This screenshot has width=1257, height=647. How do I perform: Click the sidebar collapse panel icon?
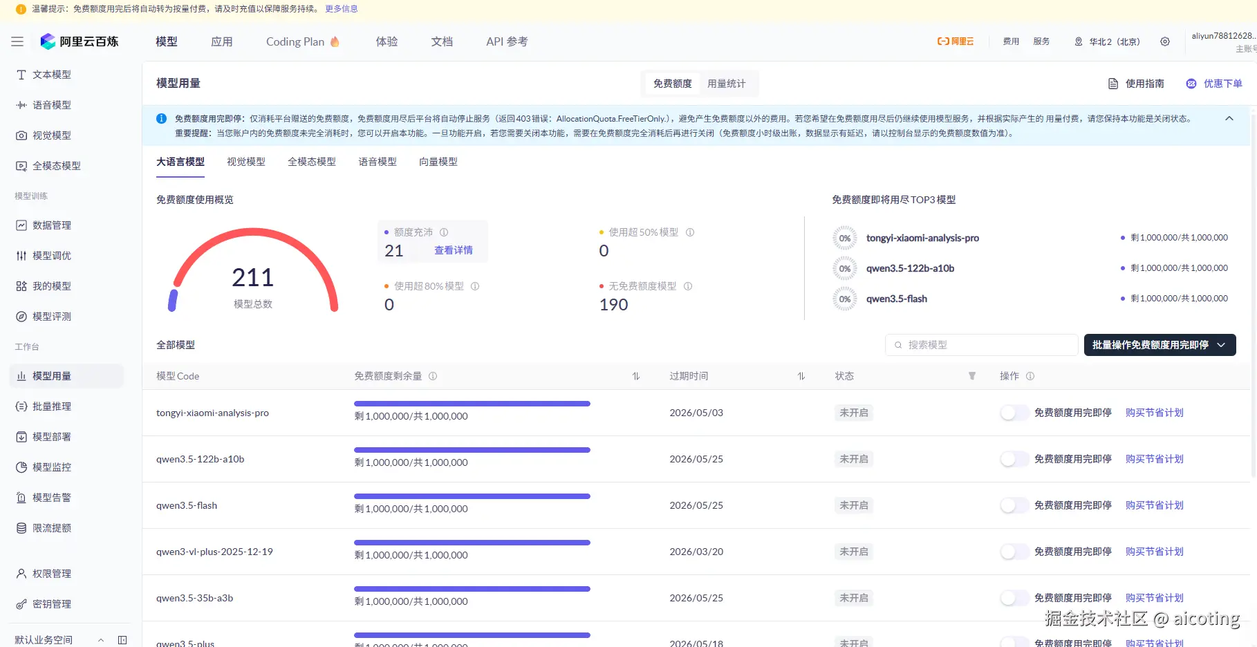tap(122, 640)
